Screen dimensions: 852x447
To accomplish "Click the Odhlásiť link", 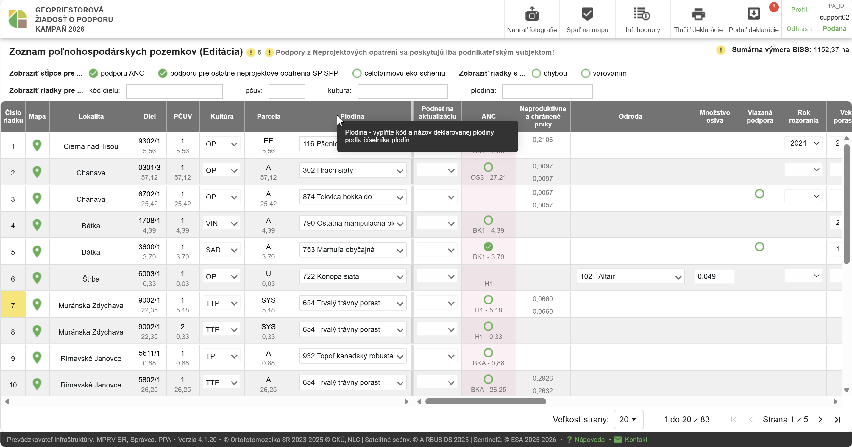I will (799, 29).
